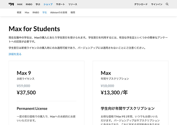Click the Max 9 card title
Viewport: 177px width, 125px height.
24,73
